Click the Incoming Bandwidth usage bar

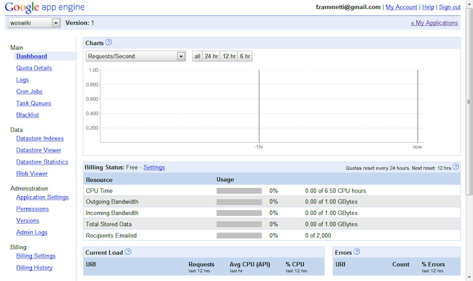239,213
